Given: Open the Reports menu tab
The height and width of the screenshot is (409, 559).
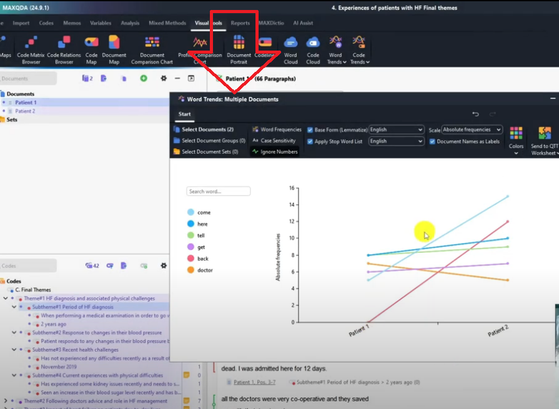Looking at the screenshot, I should (x=240, y=23).
